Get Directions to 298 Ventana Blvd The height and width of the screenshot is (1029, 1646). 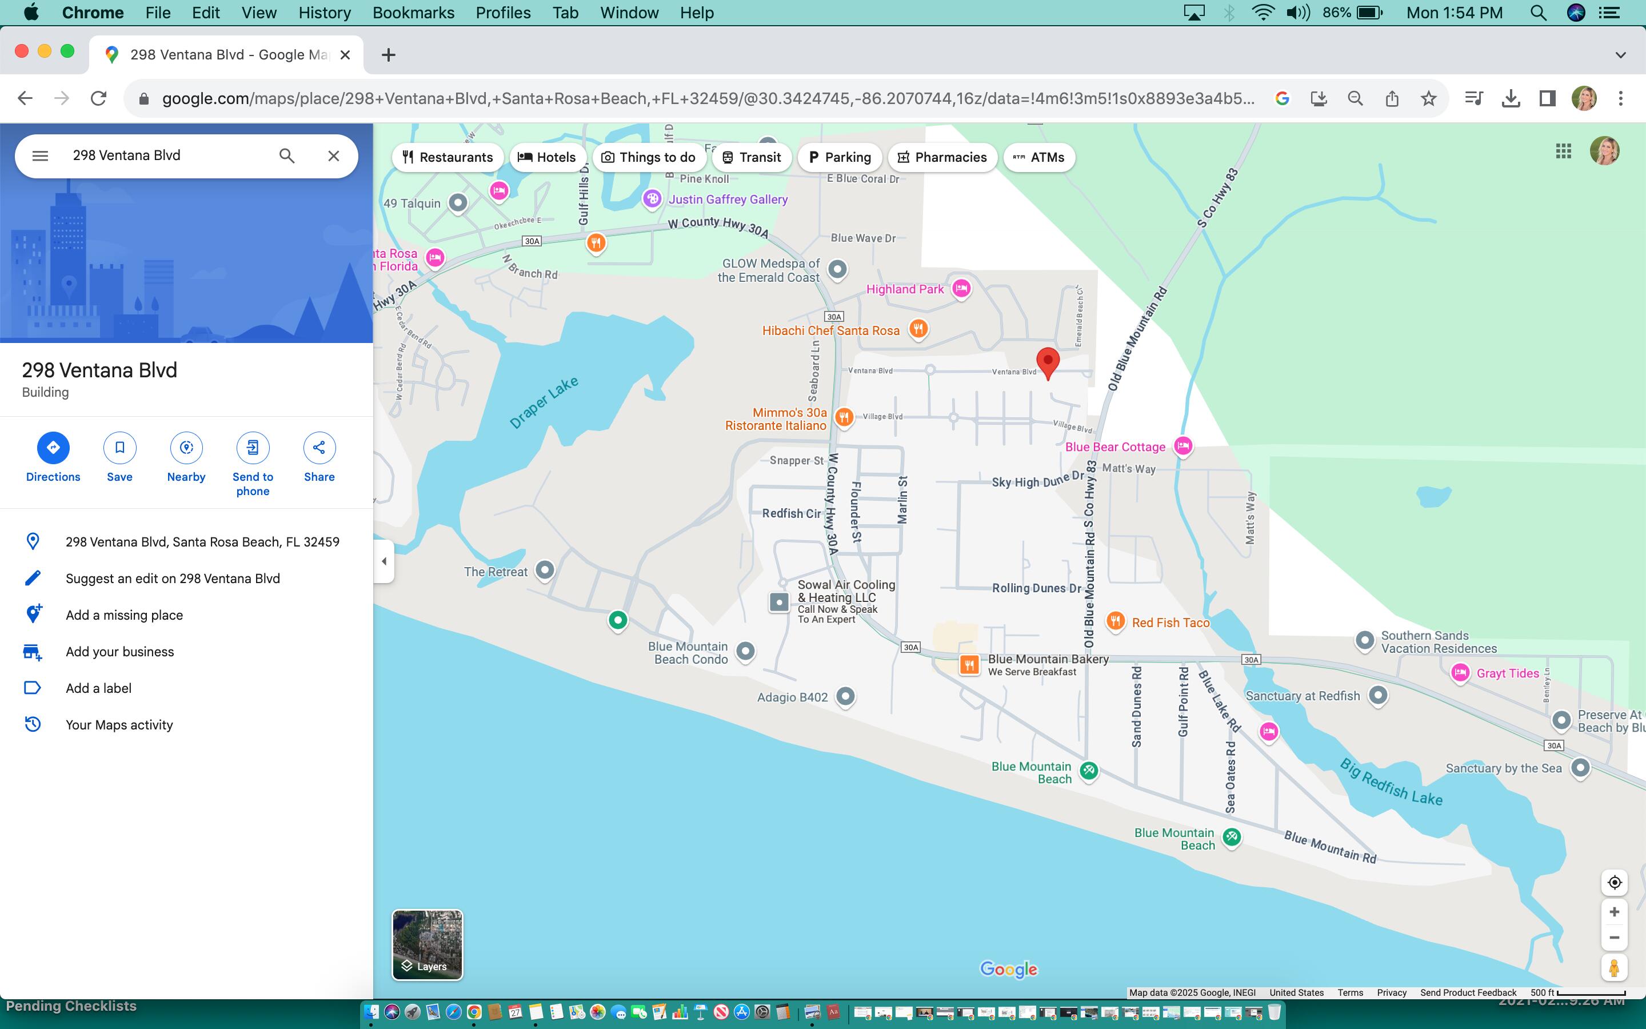coord(53,457)
